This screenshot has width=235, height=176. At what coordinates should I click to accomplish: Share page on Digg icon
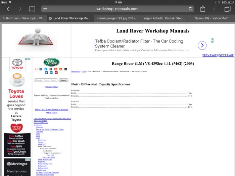[66, 69]
